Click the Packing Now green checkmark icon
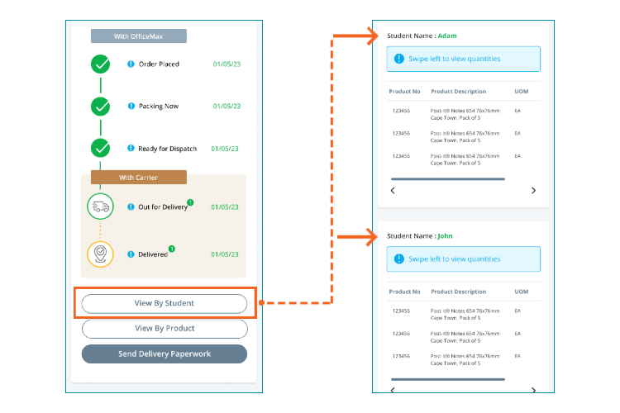The width and height of the screenshot is (620, 413). (100, 107)
